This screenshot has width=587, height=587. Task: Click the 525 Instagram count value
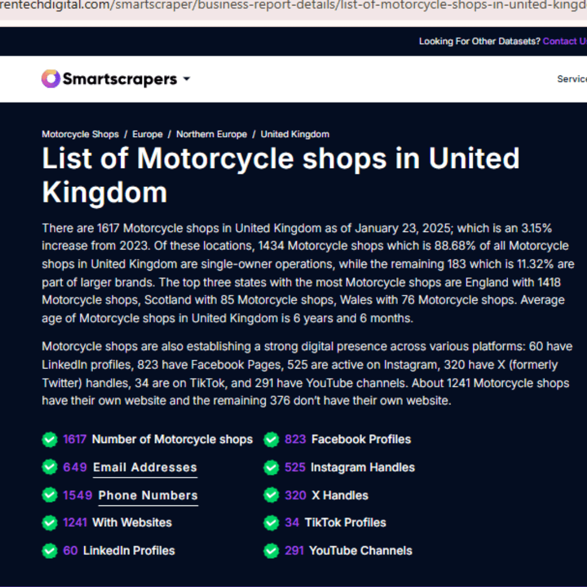[295, 467]
